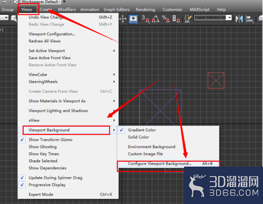Toggle keyboard shortcut override icon
This screenshot has width=263, height=204.
[x=134, y=19]
